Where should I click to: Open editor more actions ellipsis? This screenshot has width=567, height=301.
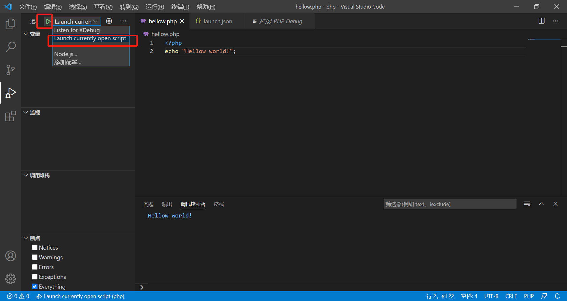pos(555,21)
